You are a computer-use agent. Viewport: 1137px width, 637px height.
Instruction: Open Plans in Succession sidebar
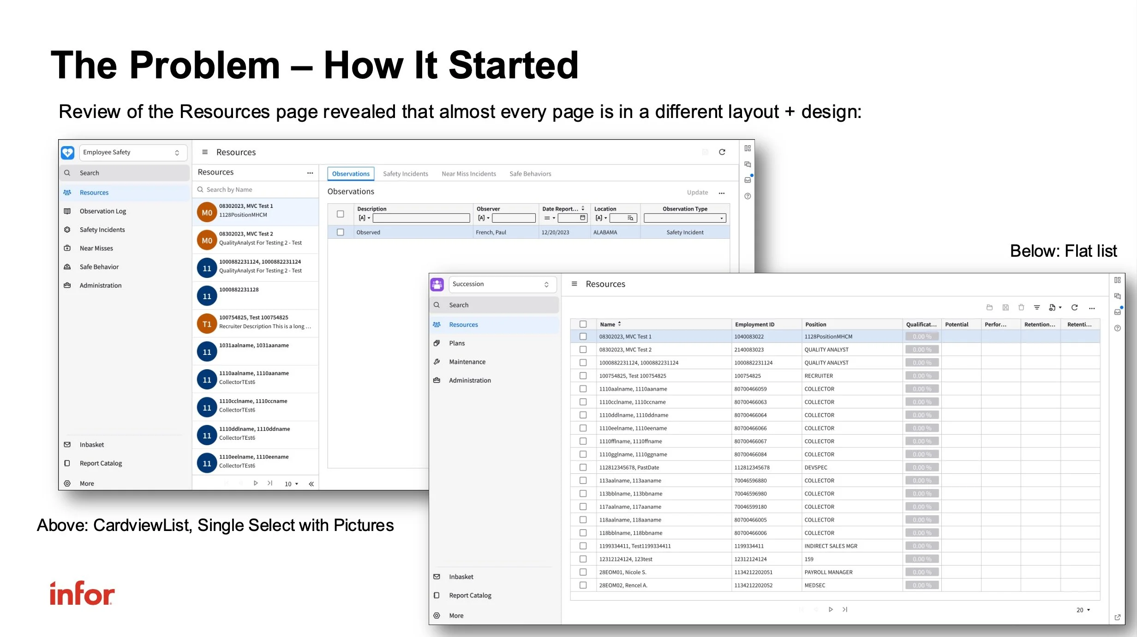coord(457,343)
